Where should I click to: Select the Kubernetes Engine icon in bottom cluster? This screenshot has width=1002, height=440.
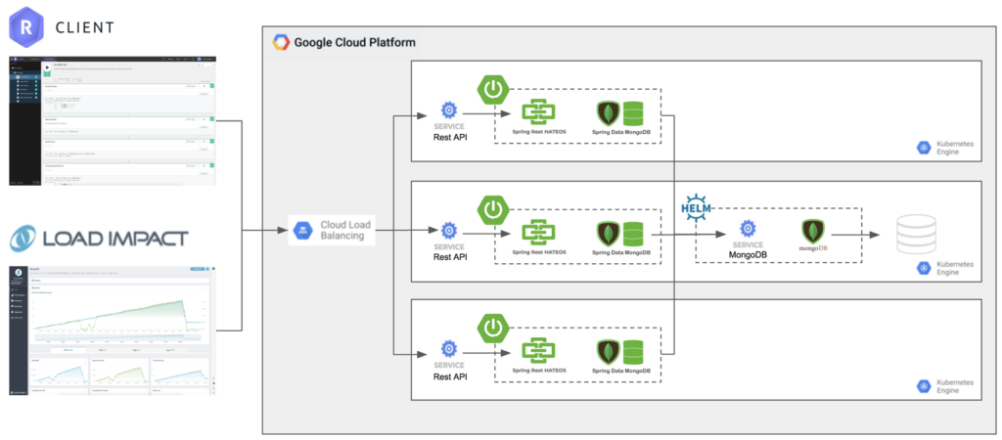922,385
